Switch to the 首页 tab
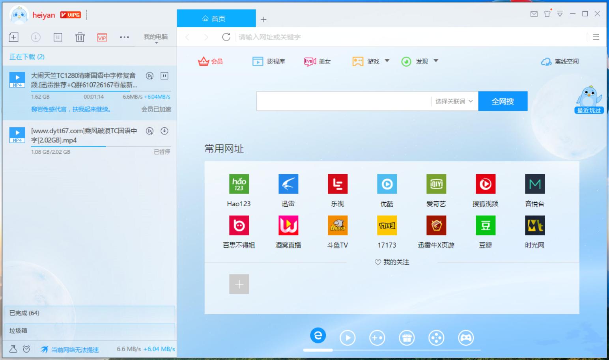Viewport: 609px width, 360px height. coord(216,18)
